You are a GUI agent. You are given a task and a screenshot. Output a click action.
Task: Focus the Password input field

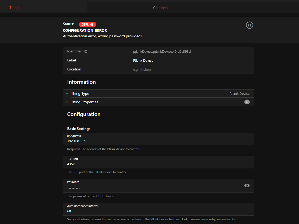(154, 188)
